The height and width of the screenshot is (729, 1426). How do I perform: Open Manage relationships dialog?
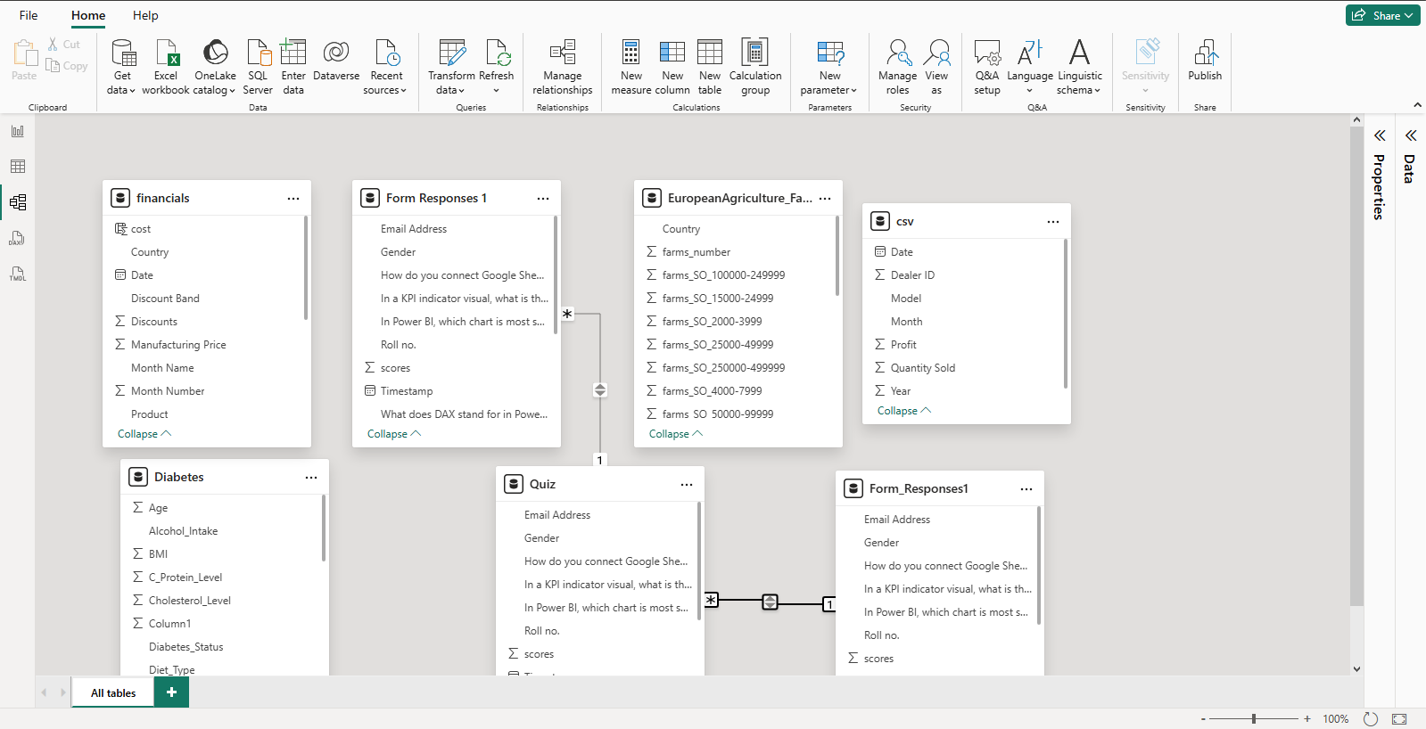coord(562,67)
